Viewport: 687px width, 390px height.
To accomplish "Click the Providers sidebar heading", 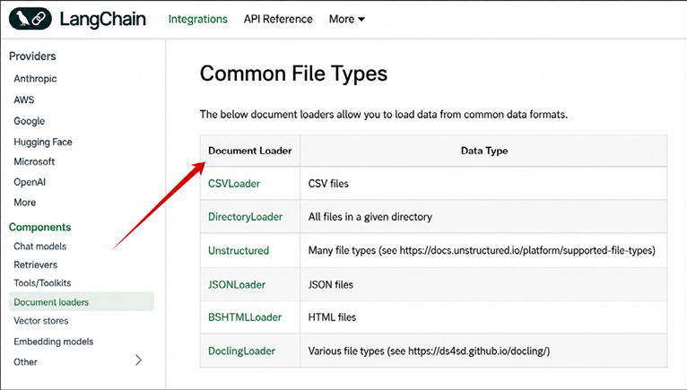I will coord(32,56).
